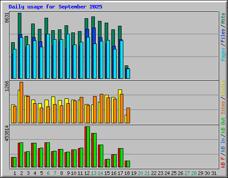Select day 1 on the x-axis
Screen dimensions: 228x178
[15, 173]
